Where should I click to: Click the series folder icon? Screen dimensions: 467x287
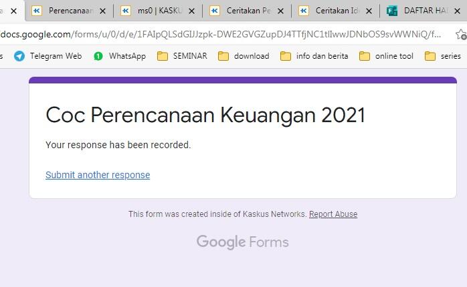coord(430,56)
